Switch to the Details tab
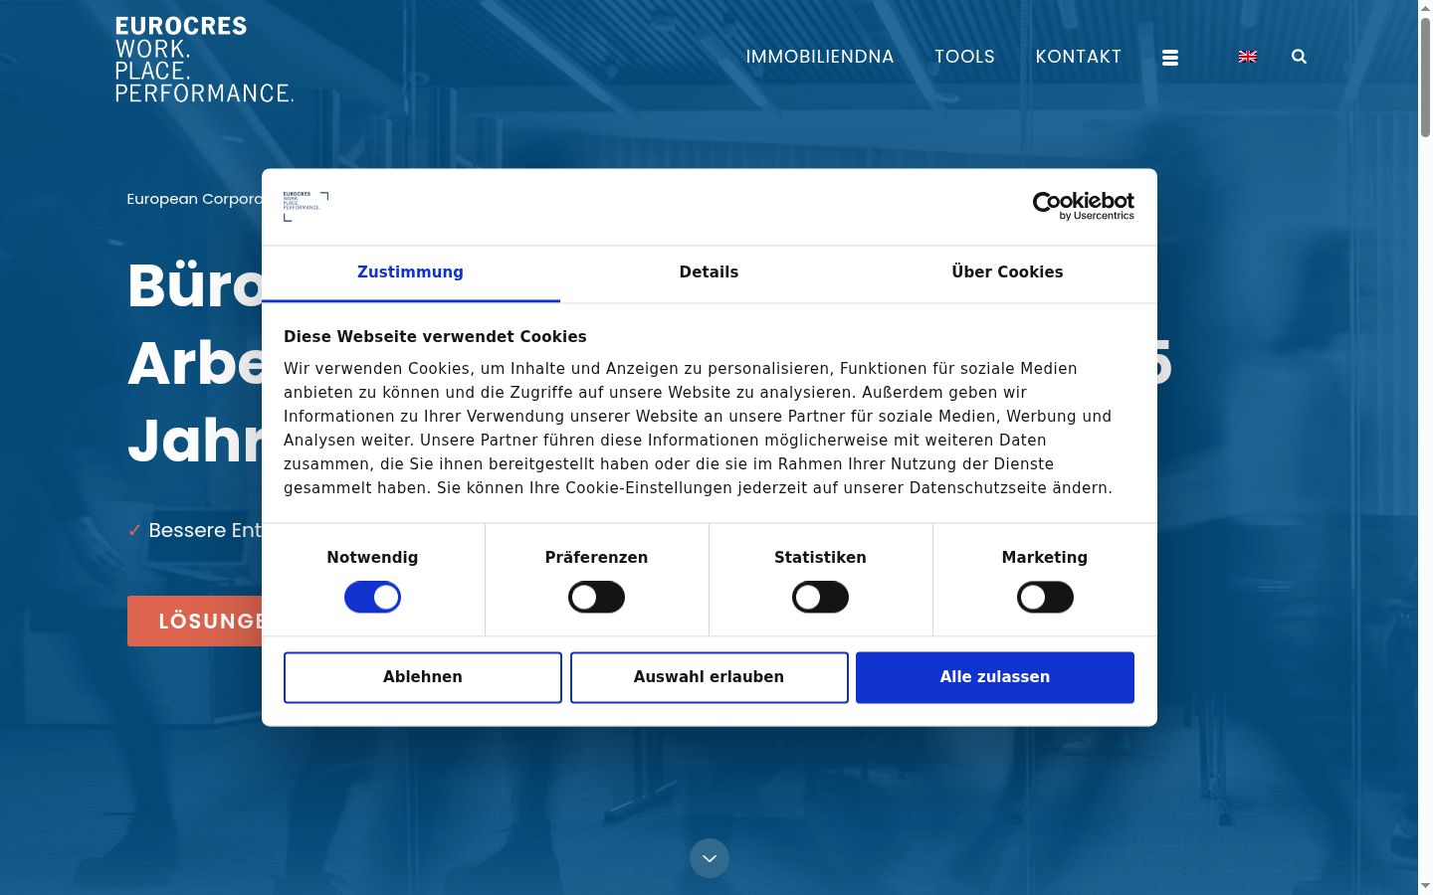This screenshot has width=1433, height=895. (709, 272)
